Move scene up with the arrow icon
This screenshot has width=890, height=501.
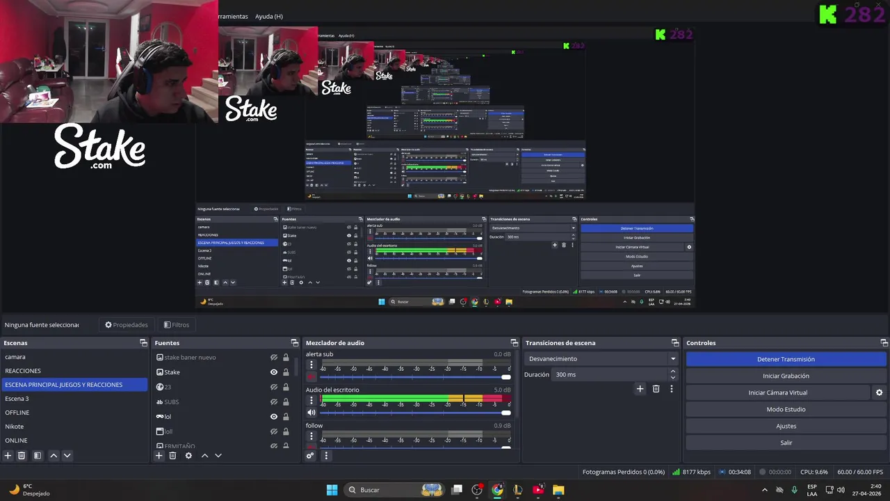point(54,456)
